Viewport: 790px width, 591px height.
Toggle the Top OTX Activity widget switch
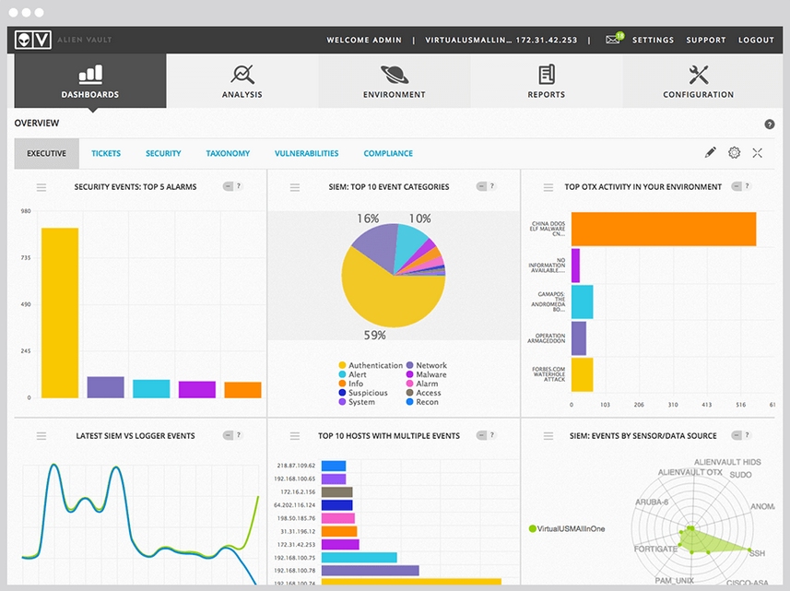point(737,186)
